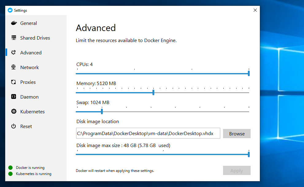Go to Network settings
Viewport: 304px width, 187px height.
pyautogui.click(x=36, y=67)
